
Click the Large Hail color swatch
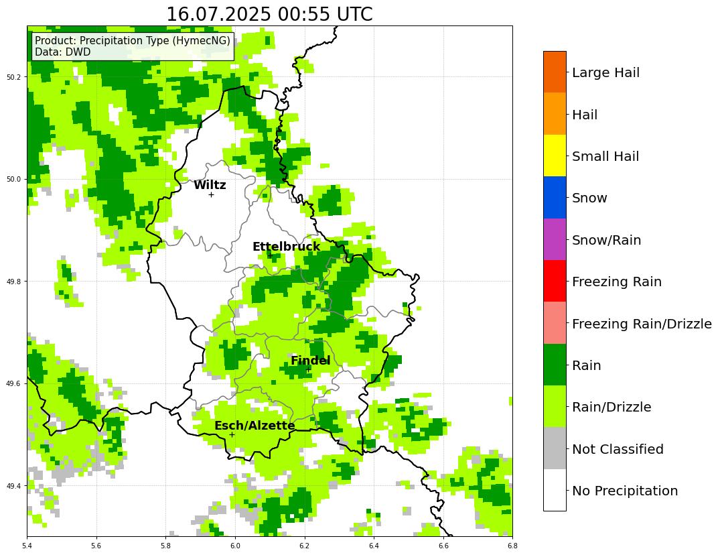pos(555,72)
